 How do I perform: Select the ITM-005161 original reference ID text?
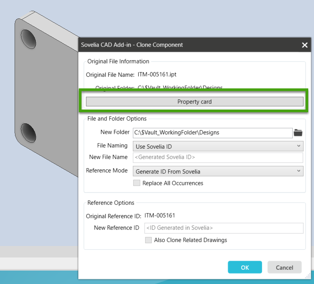coord(160,216)
